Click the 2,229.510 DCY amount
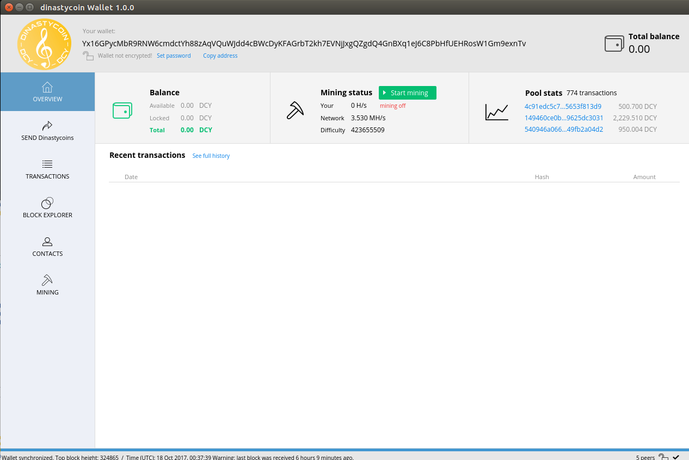The height and width of the screenshot is (460, 689). 635,118
